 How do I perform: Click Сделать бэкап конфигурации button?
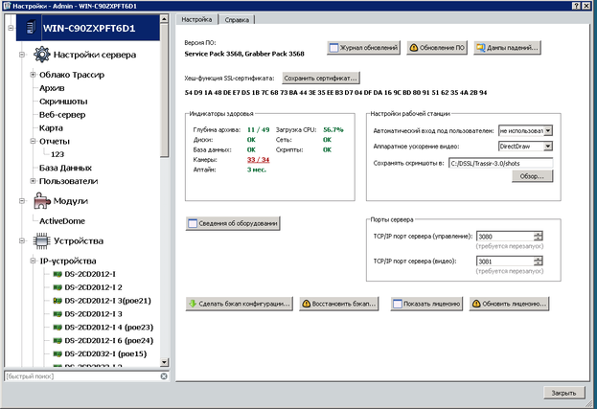click(240, 304)
